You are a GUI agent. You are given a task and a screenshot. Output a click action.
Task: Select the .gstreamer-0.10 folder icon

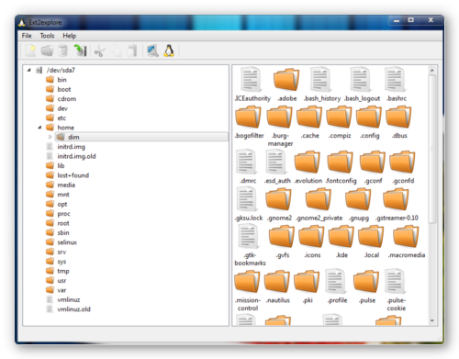(396, 199)
